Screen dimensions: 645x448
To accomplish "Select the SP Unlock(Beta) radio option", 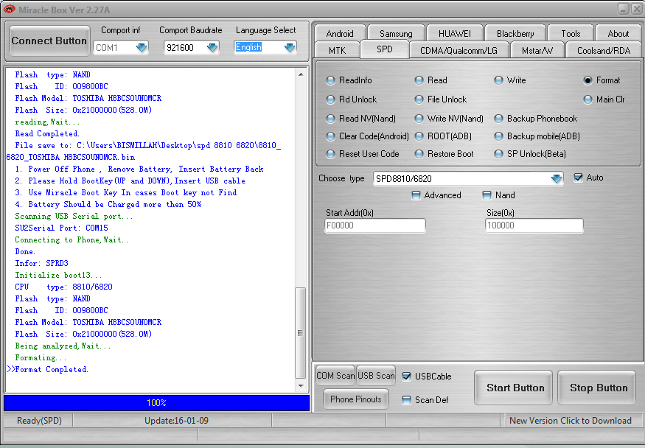I will point(530,154).
